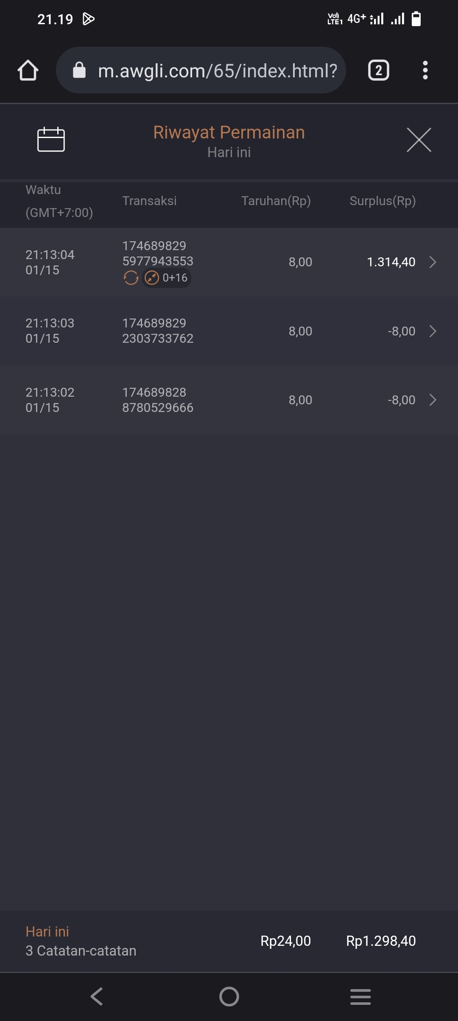Open the browser three-dot menu
The width and height of the screenshot is (458, 1021).
click(x=425, y=70)
